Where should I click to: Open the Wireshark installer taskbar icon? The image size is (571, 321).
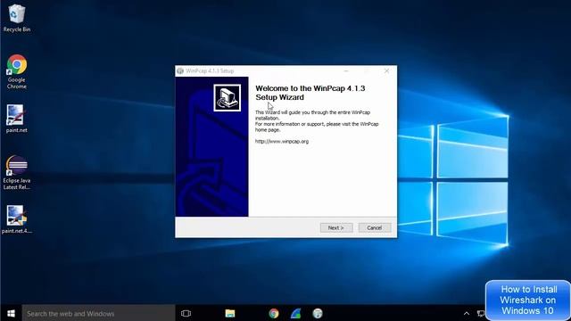click(295, 313)
